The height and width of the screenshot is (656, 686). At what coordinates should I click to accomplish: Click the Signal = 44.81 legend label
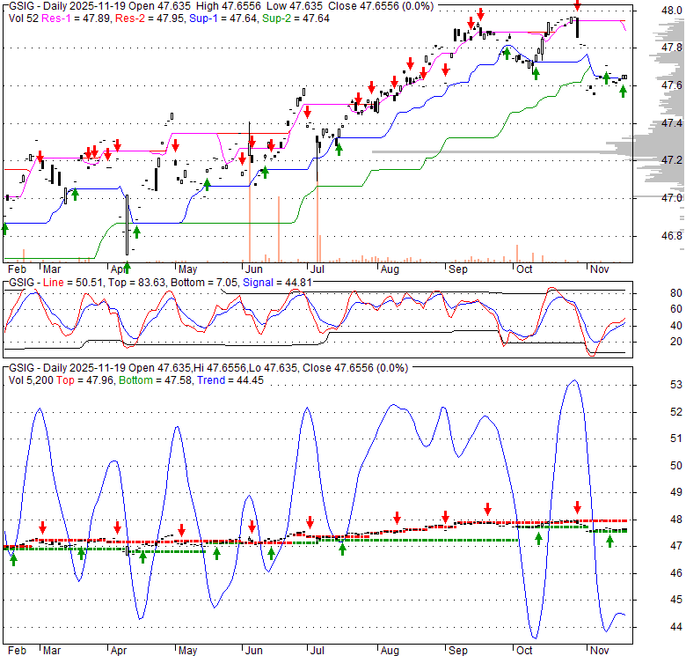[281, 282]
